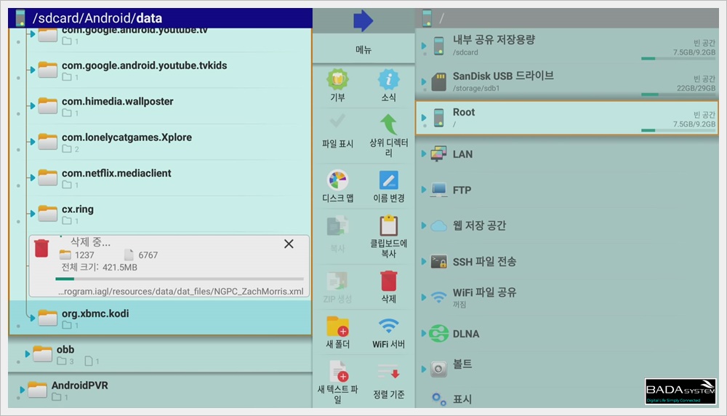Expand the org.xbmc.kodi folder

click(31, 318)
